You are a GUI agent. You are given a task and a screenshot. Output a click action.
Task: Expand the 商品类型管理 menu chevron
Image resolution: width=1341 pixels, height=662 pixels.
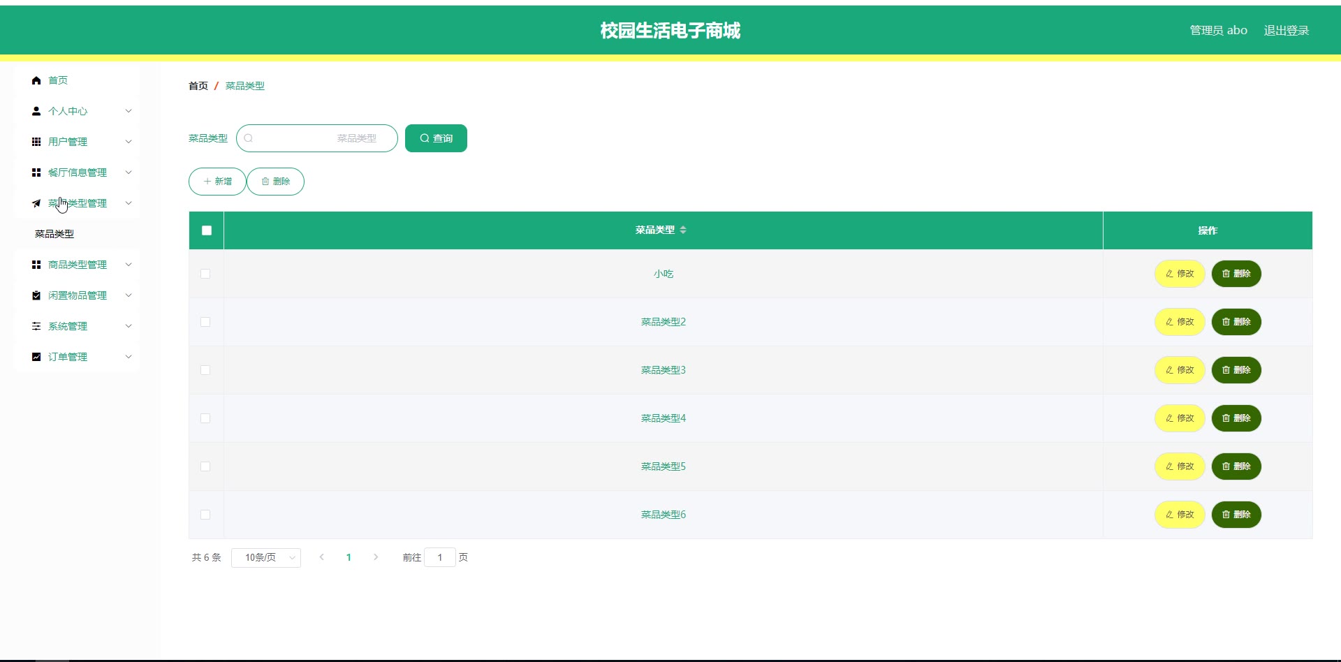[x=129, y=265]
